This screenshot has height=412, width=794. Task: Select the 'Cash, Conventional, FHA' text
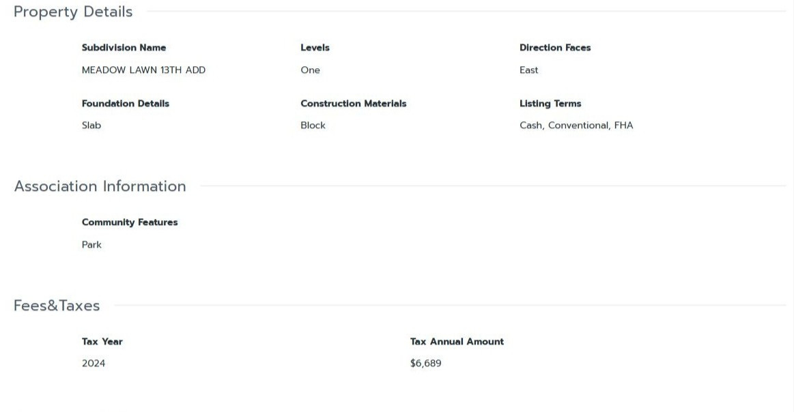tap(576, 126)
